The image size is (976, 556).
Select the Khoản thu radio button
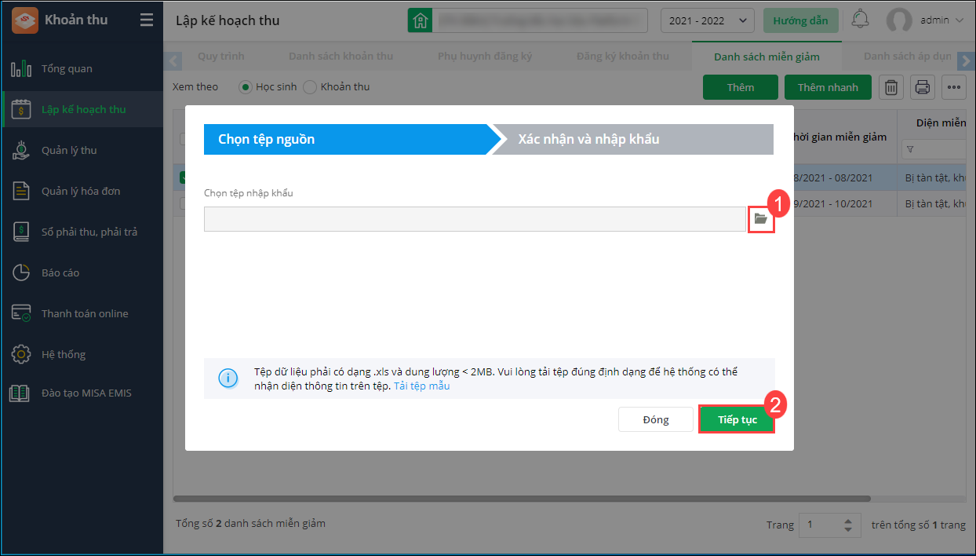[x=309, y=87]
